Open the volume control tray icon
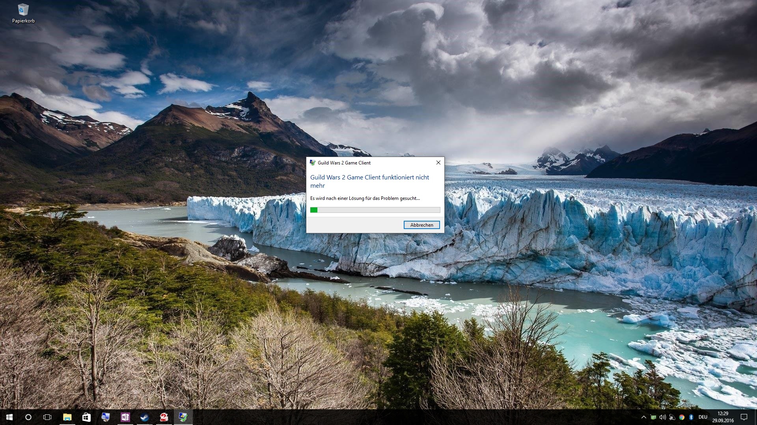Viewport: 757px width, 425px height. (x=663, y=417)
